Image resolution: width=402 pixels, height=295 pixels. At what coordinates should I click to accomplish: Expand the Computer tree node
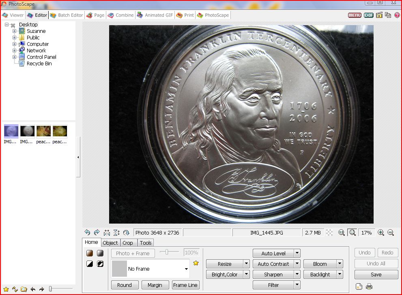point(15,44)
